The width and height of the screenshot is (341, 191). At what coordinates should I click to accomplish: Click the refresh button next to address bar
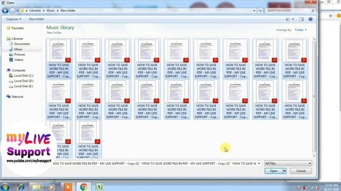coord(260,11)
